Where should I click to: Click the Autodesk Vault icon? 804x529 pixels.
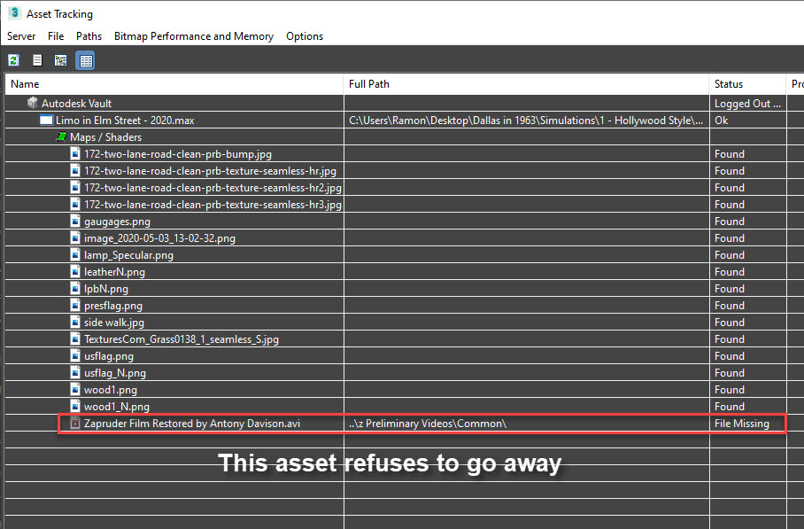32,104
